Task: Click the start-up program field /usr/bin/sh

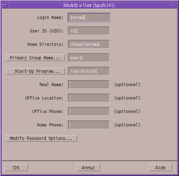Action: click(x=89, y=71)
